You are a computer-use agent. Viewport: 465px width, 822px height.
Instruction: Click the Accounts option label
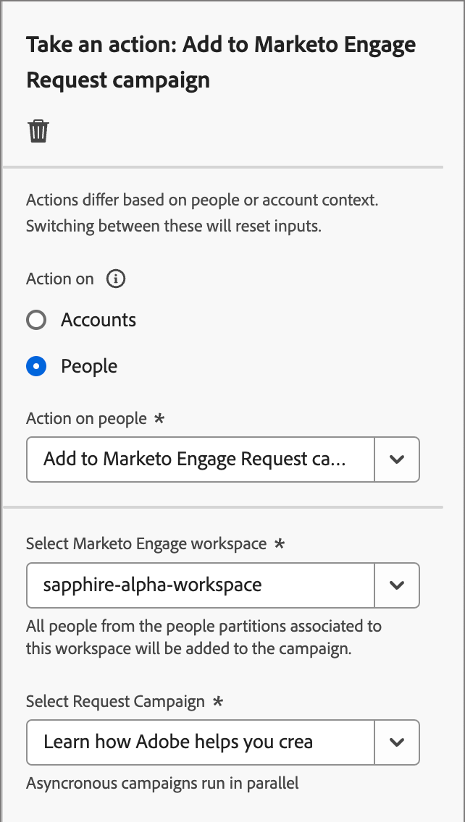click(99, 320)
